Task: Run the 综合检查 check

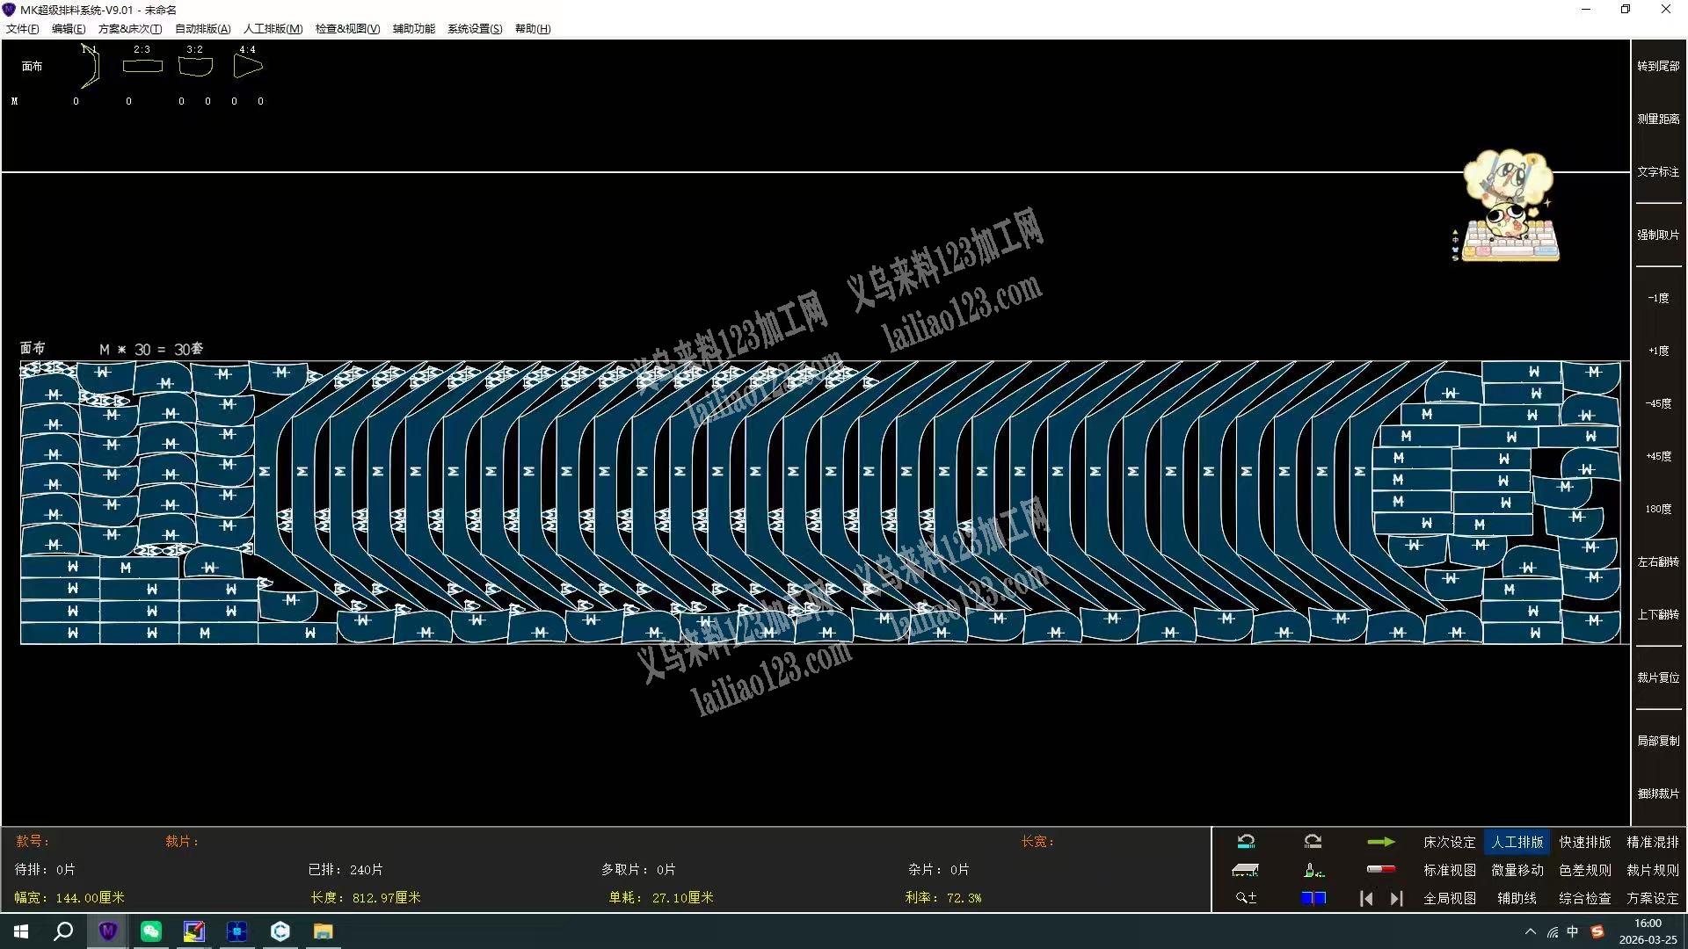Action: pos(1585,898)
